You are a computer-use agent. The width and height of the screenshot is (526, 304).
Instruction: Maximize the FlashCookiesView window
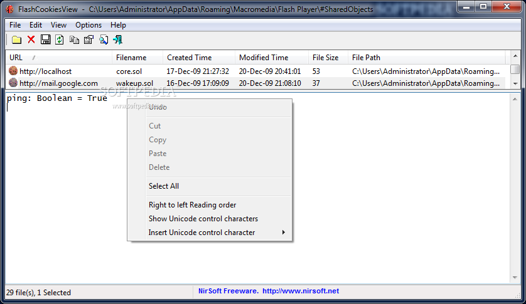(x=483, y=6)
